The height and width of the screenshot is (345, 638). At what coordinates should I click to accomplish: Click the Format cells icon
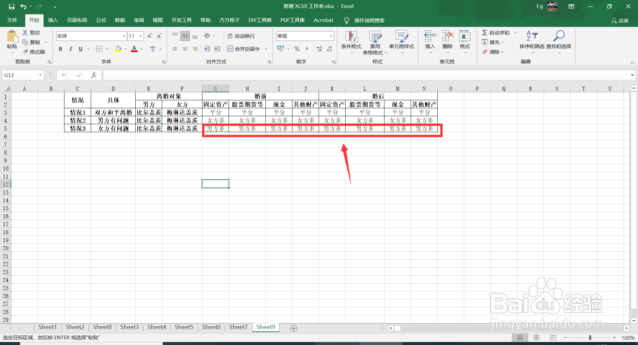point(465,36)
